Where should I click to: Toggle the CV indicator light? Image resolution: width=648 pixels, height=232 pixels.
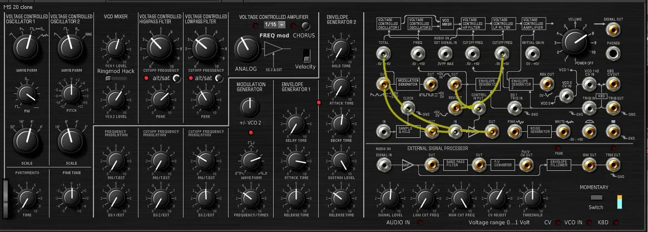tap(557, 223)
